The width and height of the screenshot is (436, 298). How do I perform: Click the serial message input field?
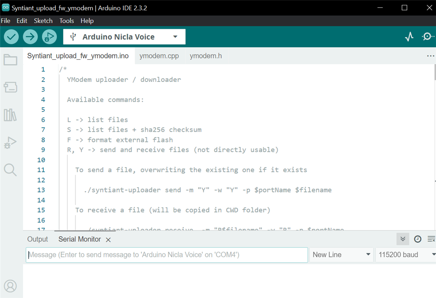[x=167, y=255]
